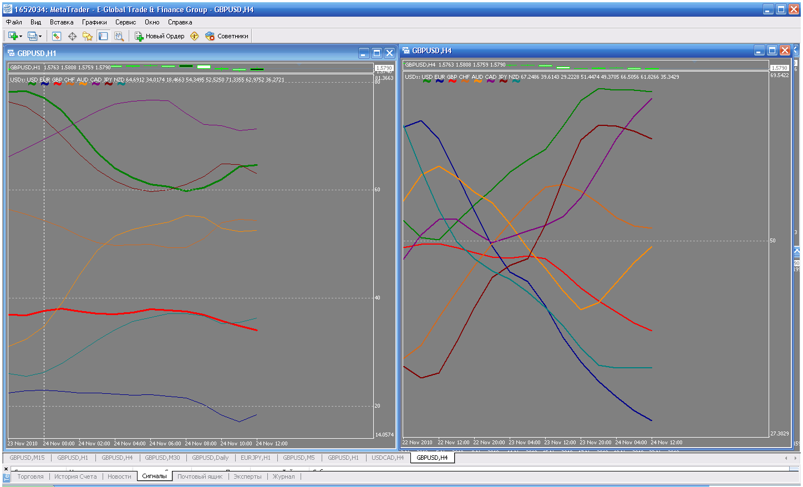Toggle the Data Window crosshair icon
This screenshot has height=487, width=803.
tap(72, 36)
